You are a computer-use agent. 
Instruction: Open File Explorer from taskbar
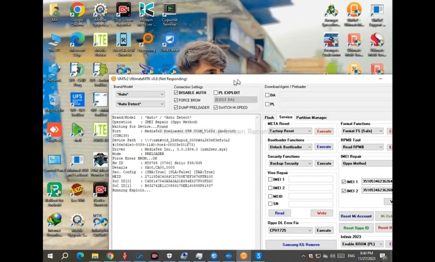pyautogui.click(x=95, y=256)
